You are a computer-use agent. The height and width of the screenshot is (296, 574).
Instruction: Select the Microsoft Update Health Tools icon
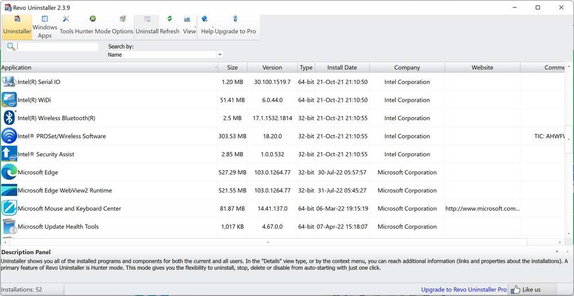(x=9, y=226)
